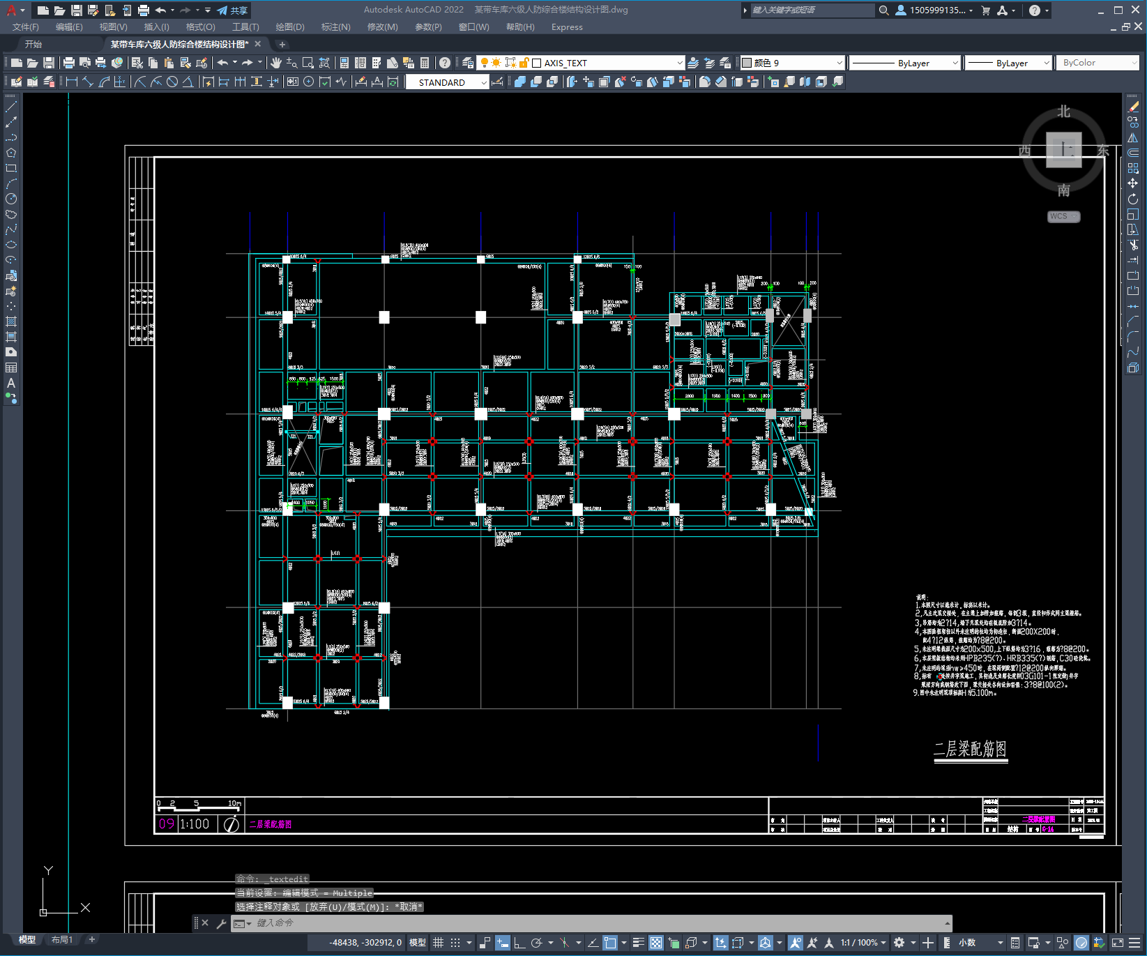This screenshot has width=1147, height=956.
Task: Click the color swatch in the color control
Action: tap(747, 63)
